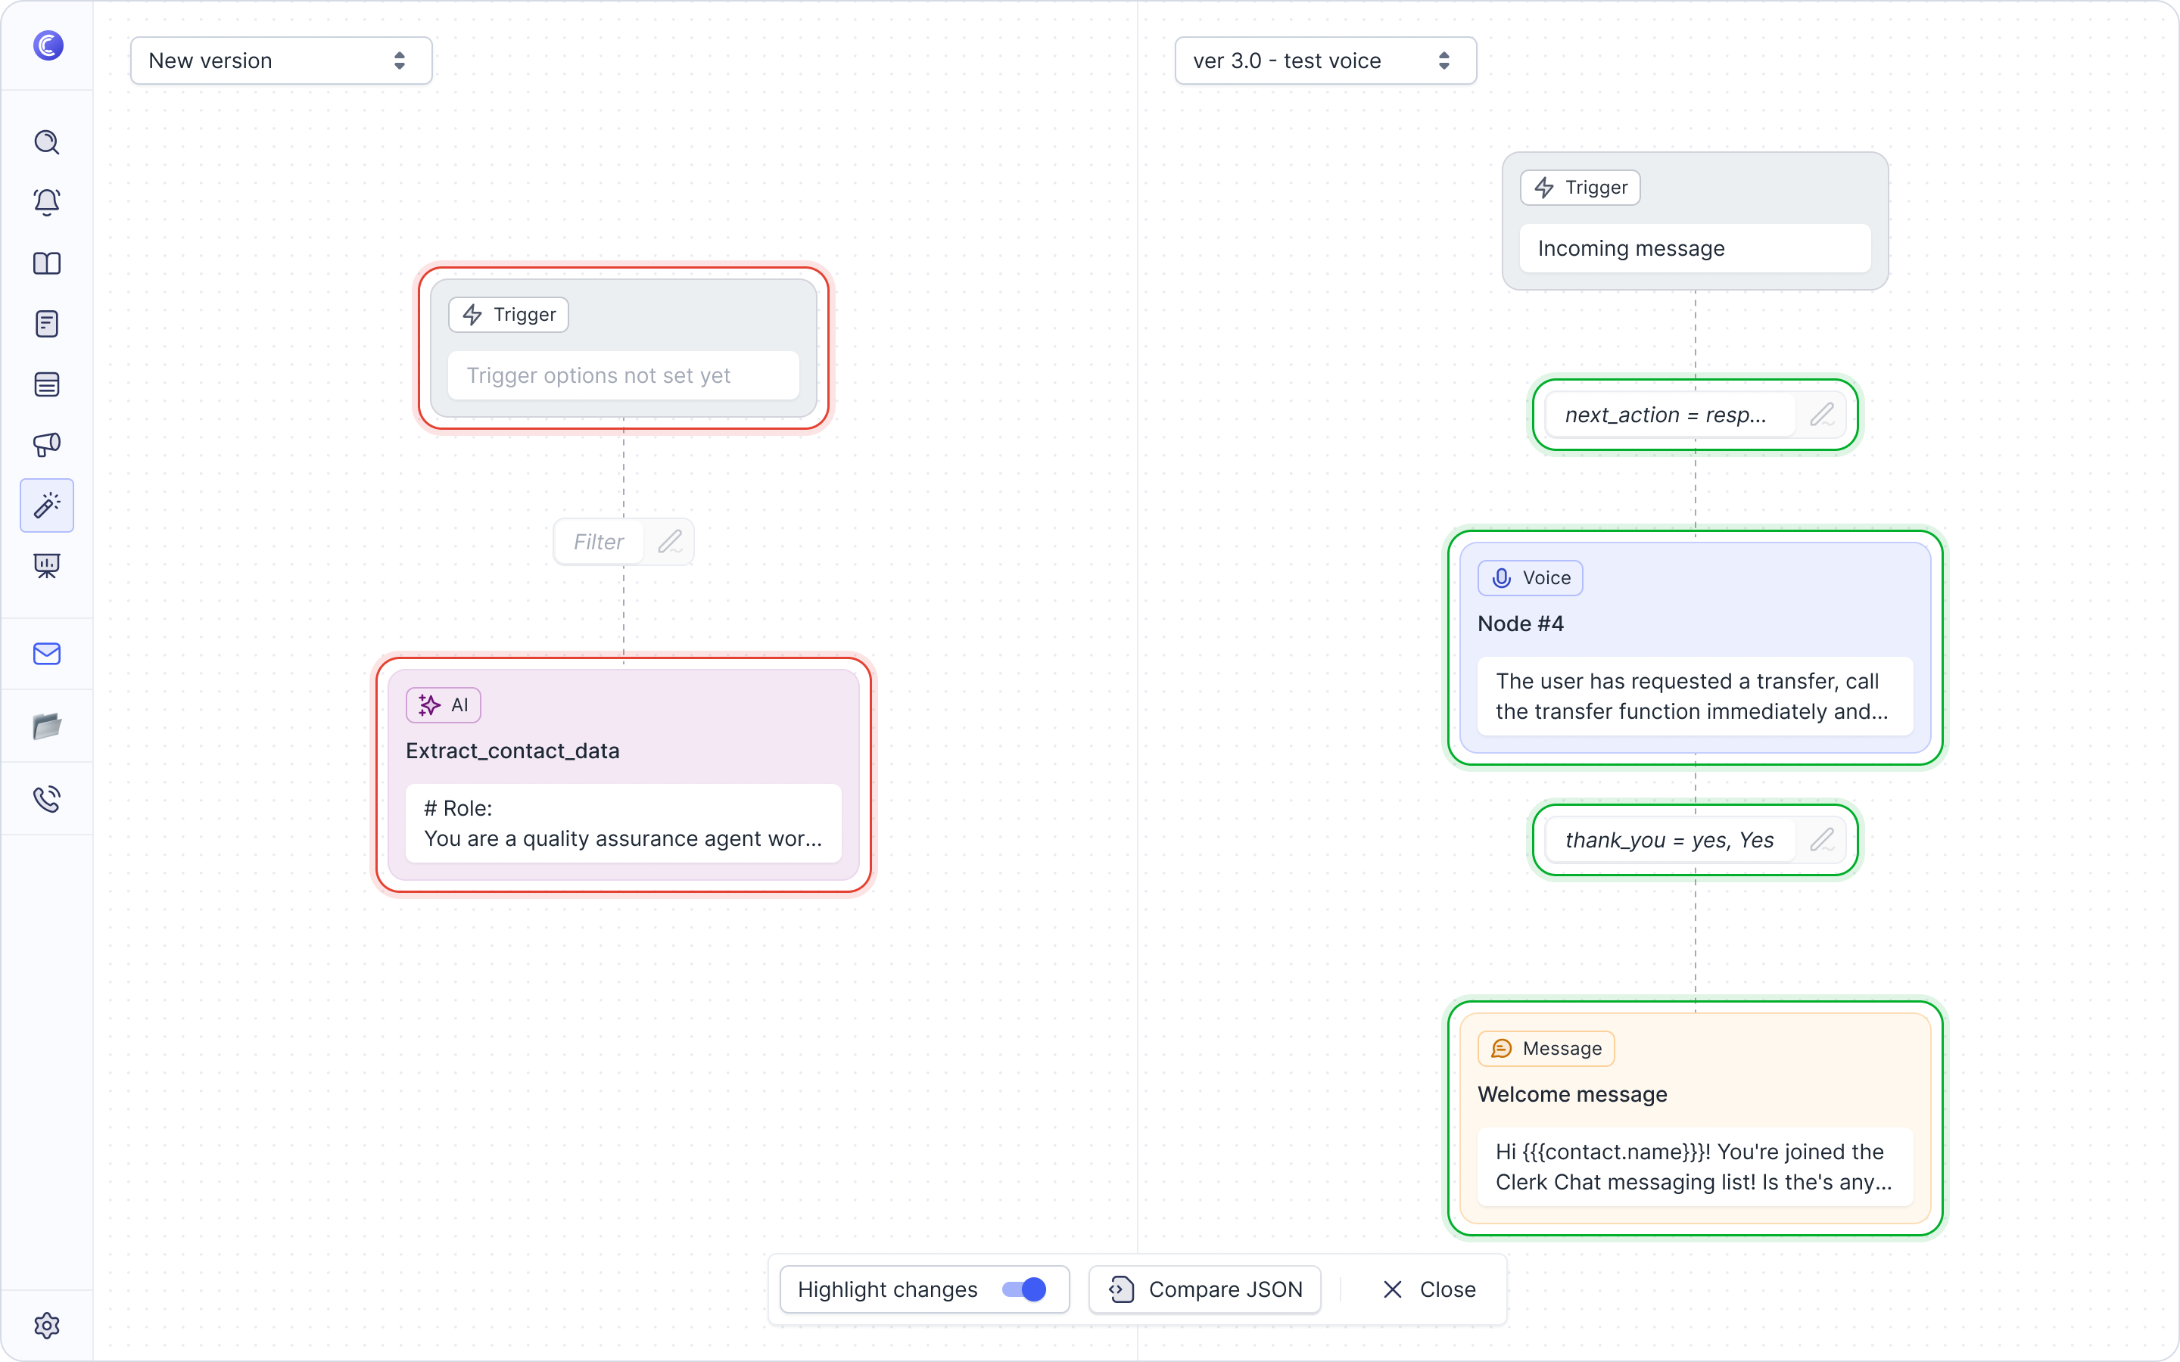
Task: Open the presentation chart icon
Action: pyautogui.click(x=47, y=566)
